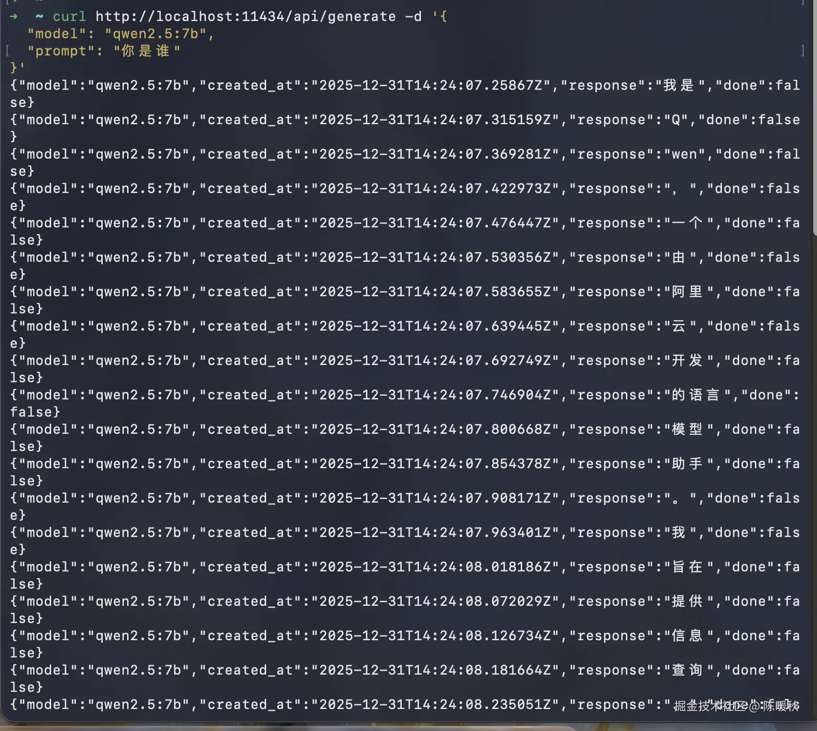The width and height of the screenshot is (817, 731).
Task: Click the response value "wen"
Action: (685, 154)
